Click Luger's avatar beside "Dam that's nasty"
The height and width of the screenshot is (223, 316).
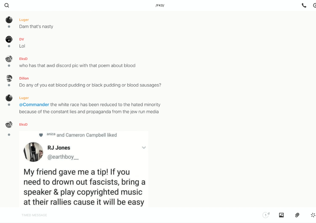(x=9, y=20)
